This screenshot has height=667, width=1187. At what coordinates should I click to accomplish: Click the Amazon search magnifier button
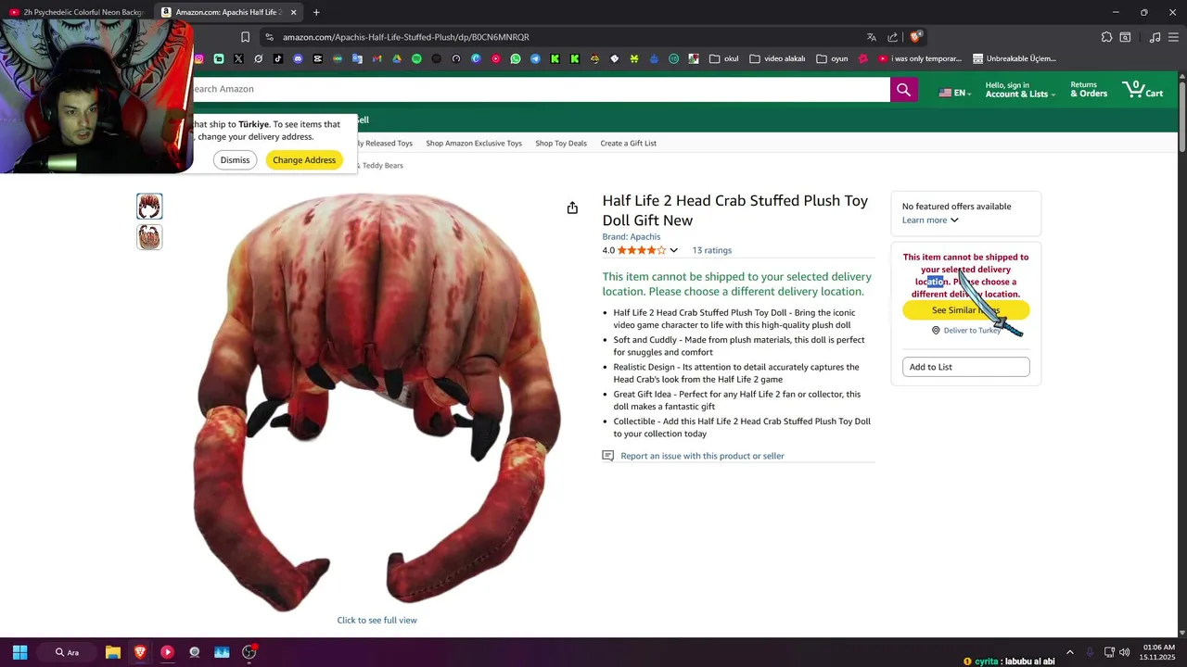(x=903, y=89)
